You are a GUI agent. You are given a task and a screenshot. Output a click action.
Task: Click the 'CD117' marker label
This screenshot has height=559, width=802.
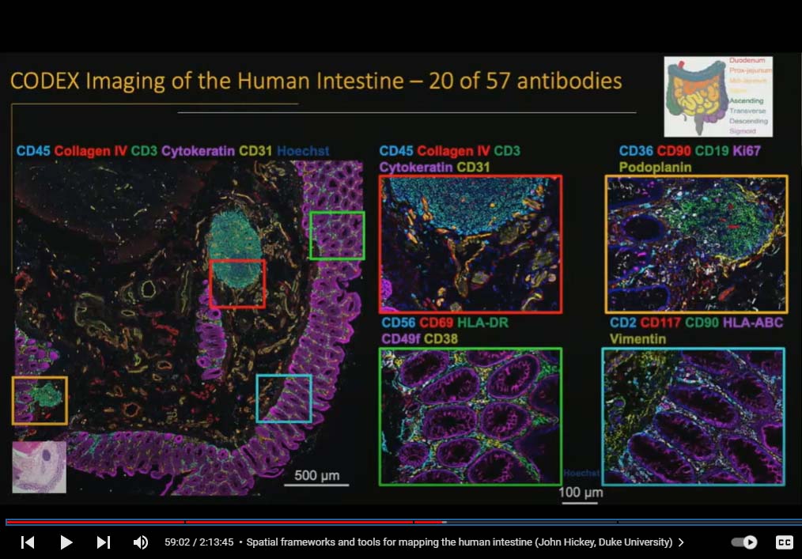click(660, 323)
